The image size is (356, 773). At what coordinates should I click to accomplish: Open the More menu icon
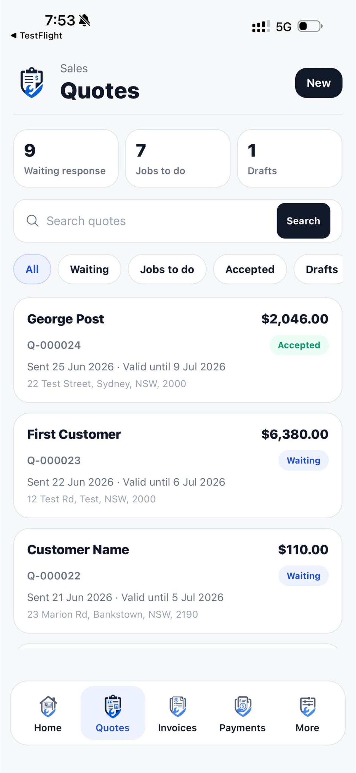click(x=307, y=706)
